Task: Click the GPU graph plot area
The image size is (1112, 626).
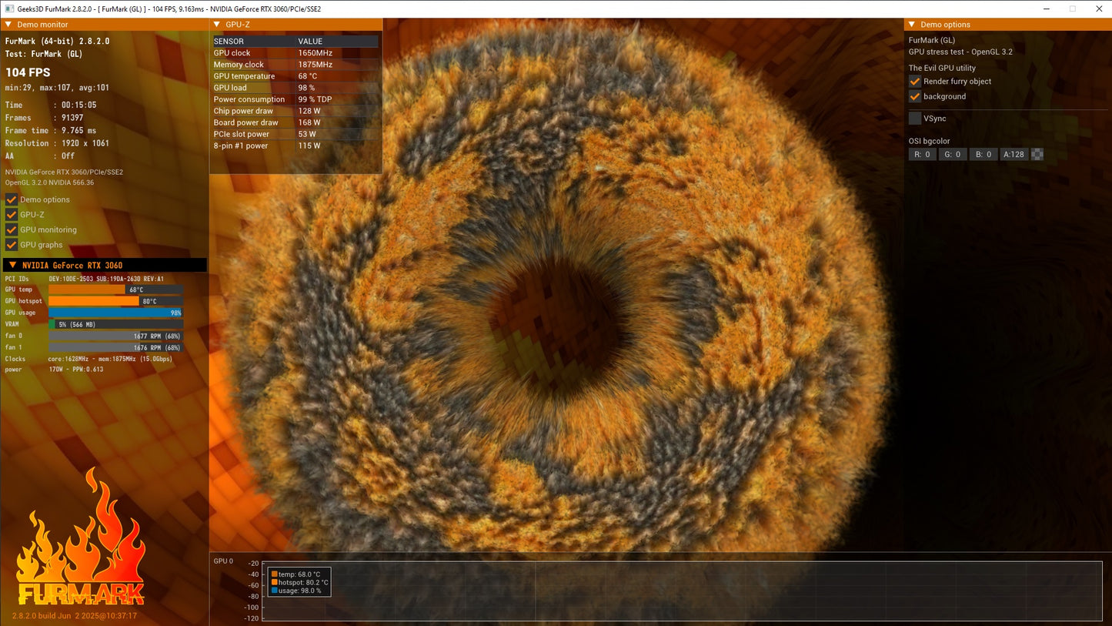Action: coord(682,591)
